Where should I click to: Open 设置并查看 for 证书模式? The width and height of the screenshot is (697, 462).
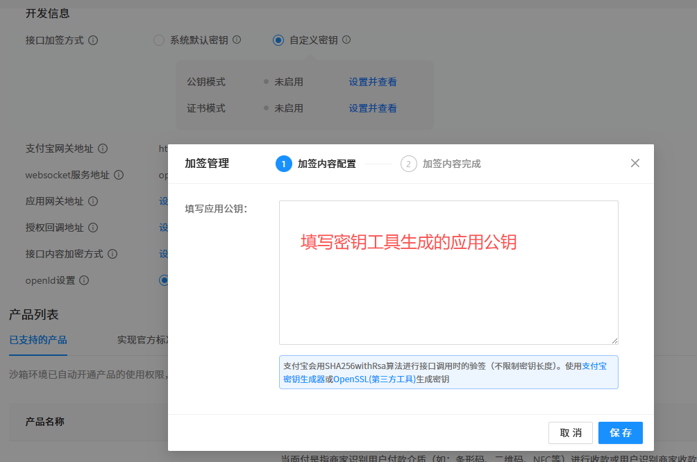[x=373, y=108]
